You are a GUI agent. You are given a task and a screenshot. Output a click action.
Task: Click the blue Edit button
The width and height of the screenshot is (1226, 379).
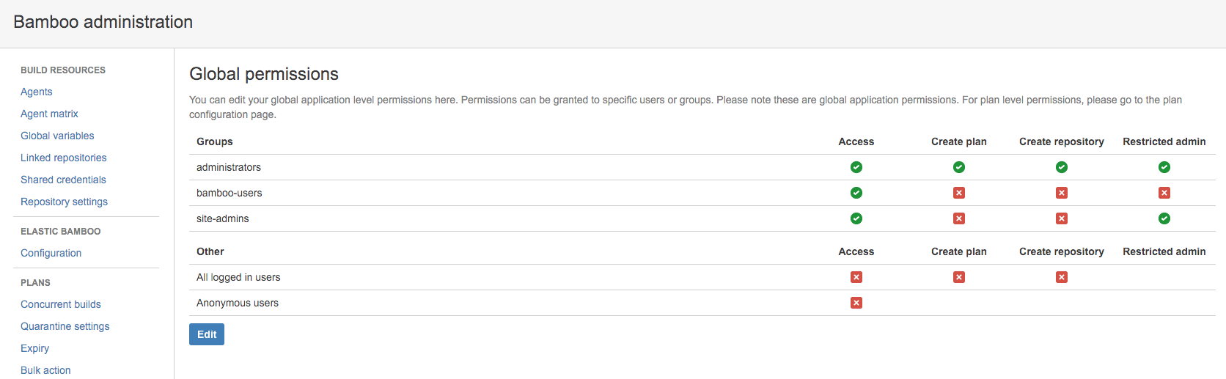(x=207, y=334)
